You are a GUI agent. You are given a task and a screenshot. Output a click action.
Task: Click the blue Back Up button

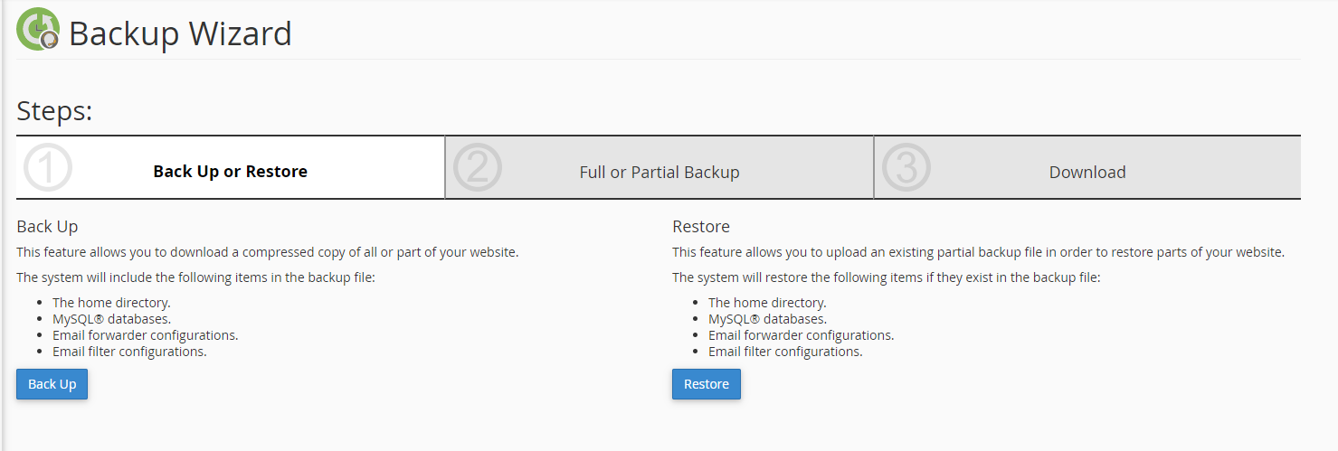pyautogui.click(x=52, y=384)
